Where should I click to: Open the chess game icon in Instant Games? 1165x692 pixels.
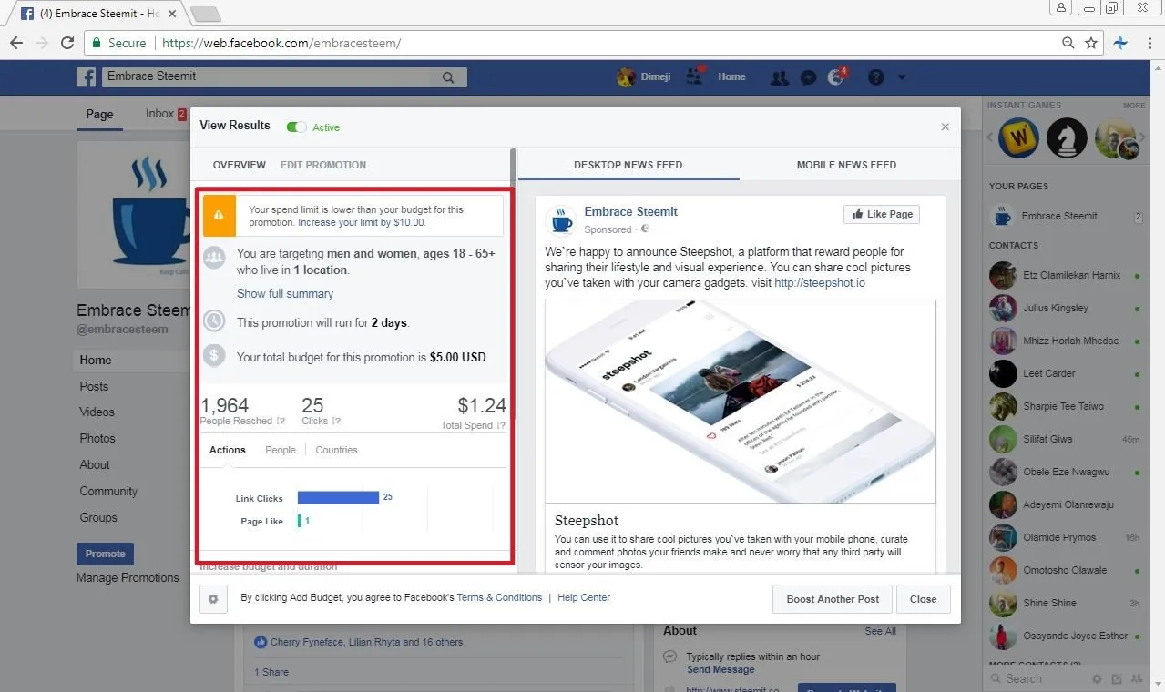[1066, 138]
